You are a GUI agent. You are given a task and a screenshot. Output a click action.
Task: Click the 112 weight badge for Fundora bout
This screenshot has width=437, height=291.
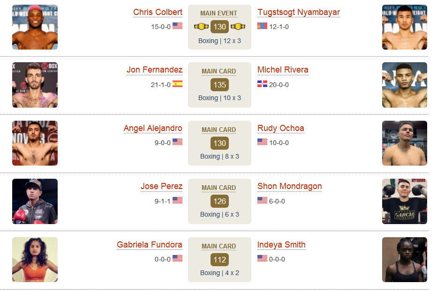point(219,260)
